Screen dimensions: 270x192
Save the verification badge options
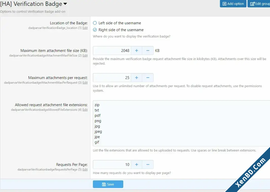[108, 184]
